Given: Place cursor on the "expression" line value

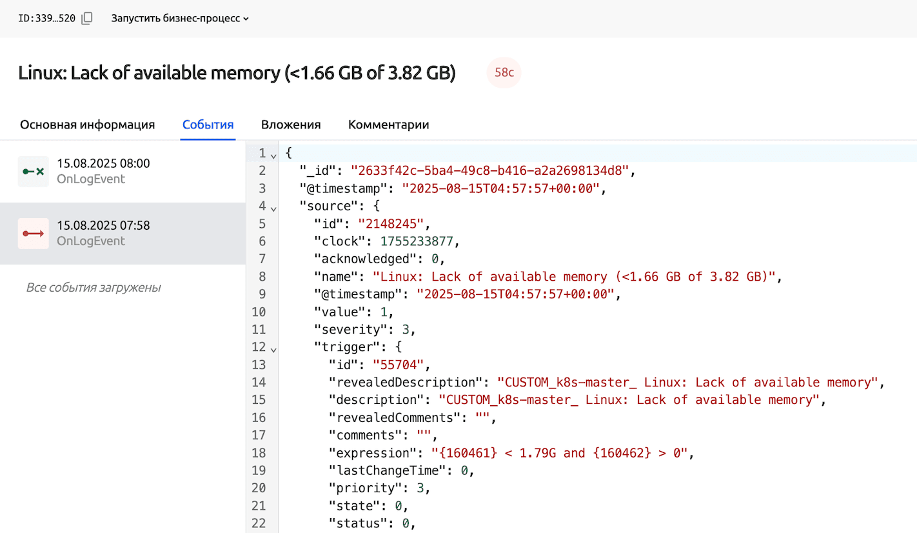Looking at the screenshot, I should 556,453.
